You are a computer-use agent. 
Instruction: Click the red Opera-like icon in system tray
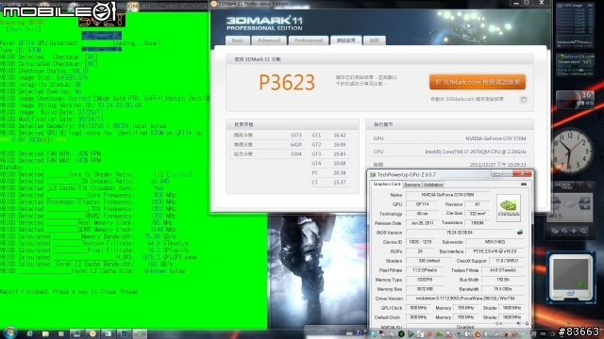point(429,334)
